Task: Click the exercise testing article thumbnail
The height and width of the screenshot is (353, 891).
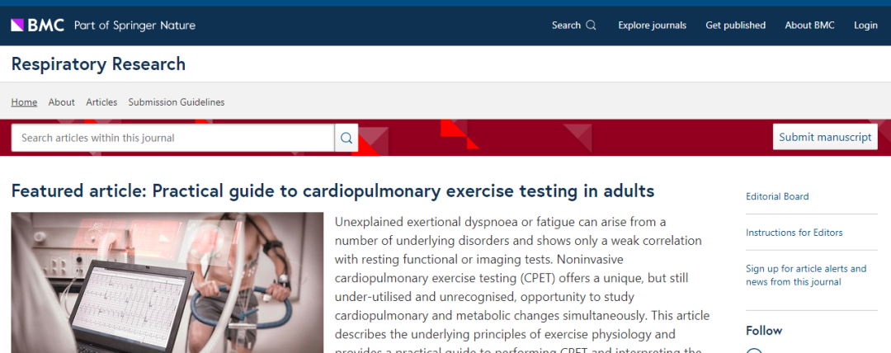Action: click(x=167, y=282)
